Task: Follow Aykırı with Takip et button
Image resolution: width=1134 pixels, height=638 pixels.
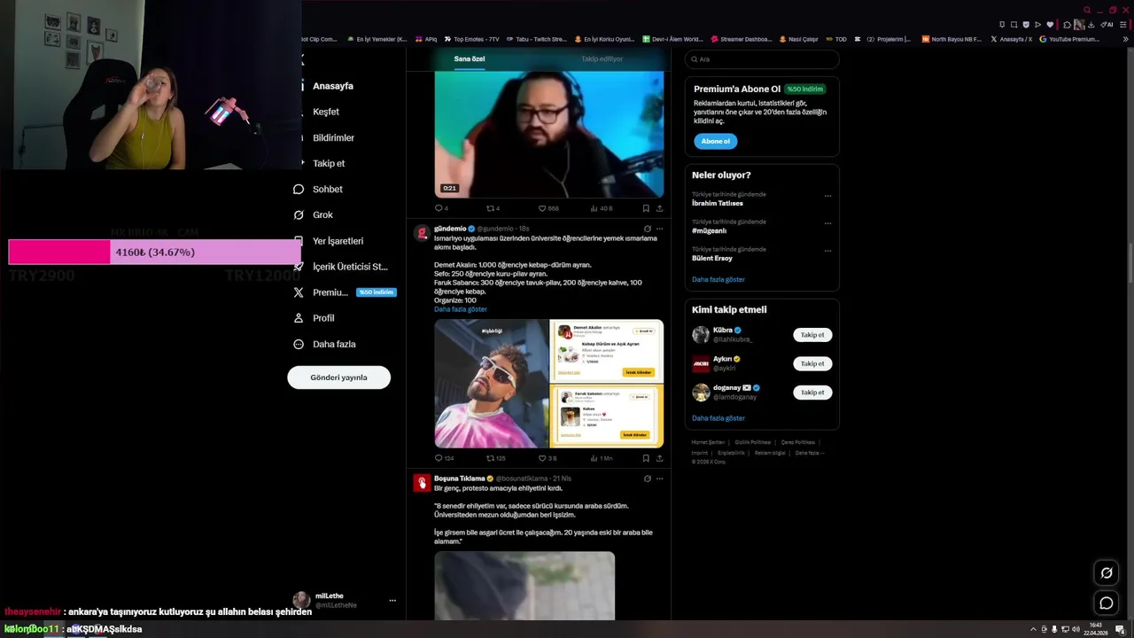Action: pyautogui.click(x=812, y=363)
